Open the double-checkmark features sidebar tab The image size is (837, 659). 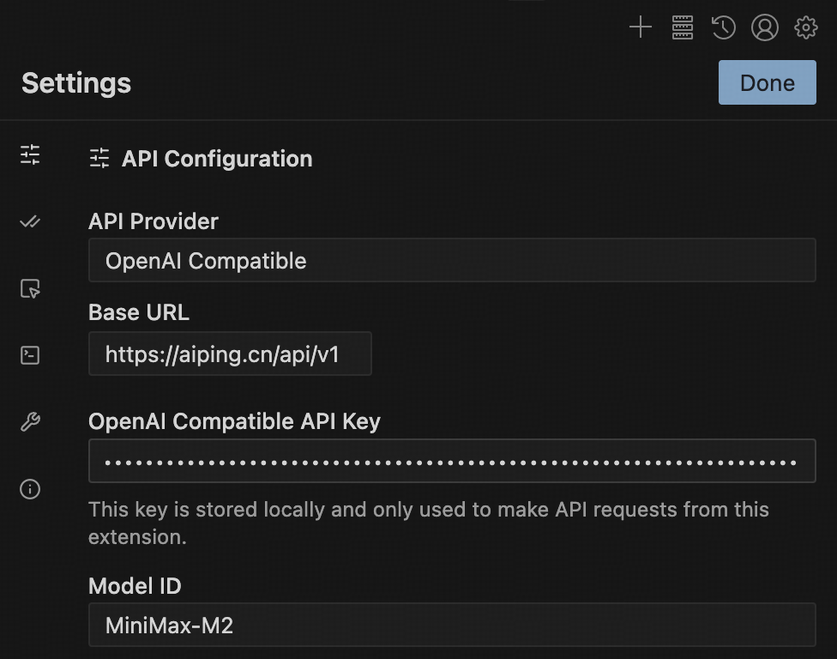30,221
